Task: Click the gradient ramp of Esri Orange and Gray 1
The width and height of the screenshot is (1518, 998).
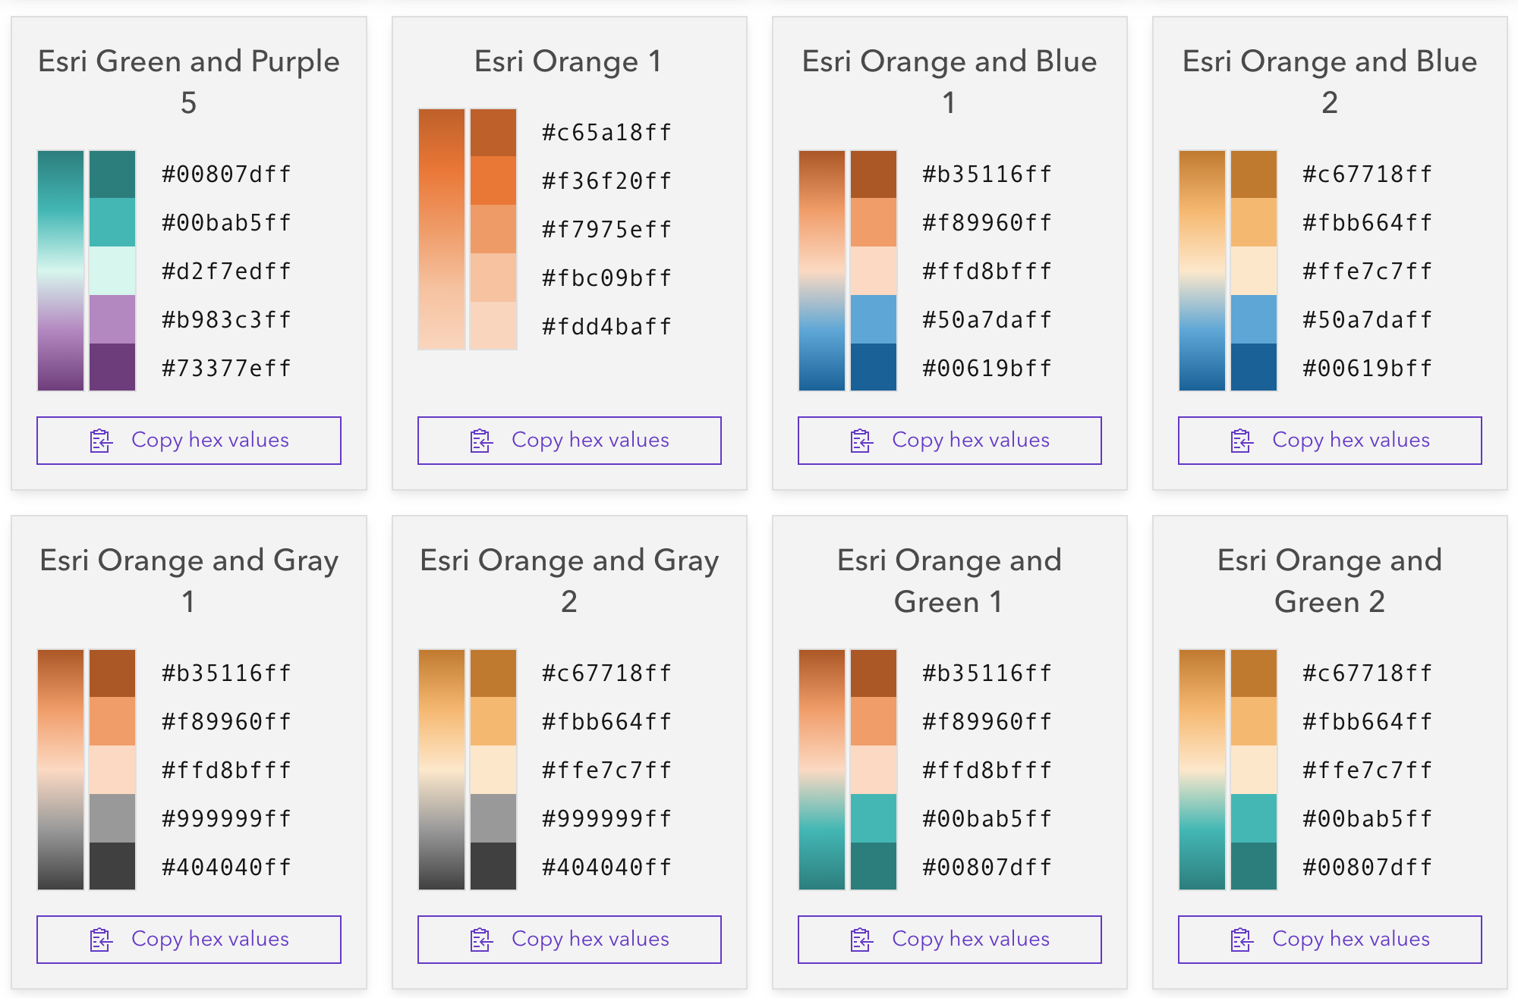Action: [61, 770]
